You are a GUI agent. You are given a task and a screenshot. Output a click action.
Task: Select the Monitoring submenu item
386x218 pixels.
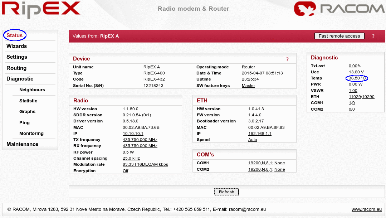31,134
